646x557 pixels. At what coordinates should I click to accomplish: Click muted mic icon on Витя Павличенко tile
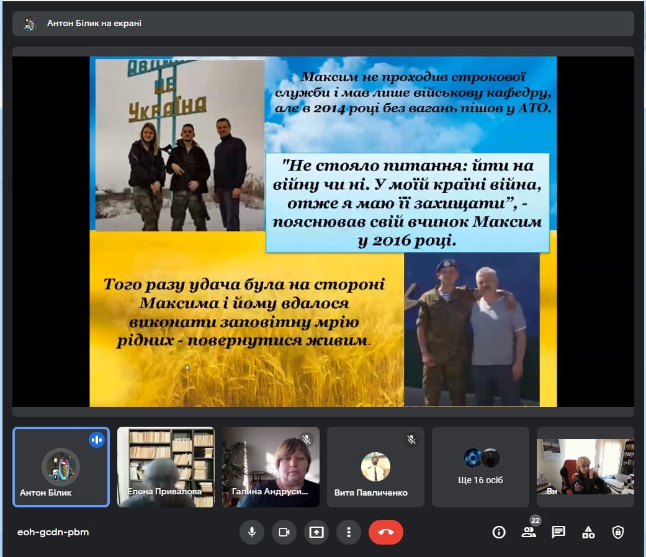click(411, 440)
